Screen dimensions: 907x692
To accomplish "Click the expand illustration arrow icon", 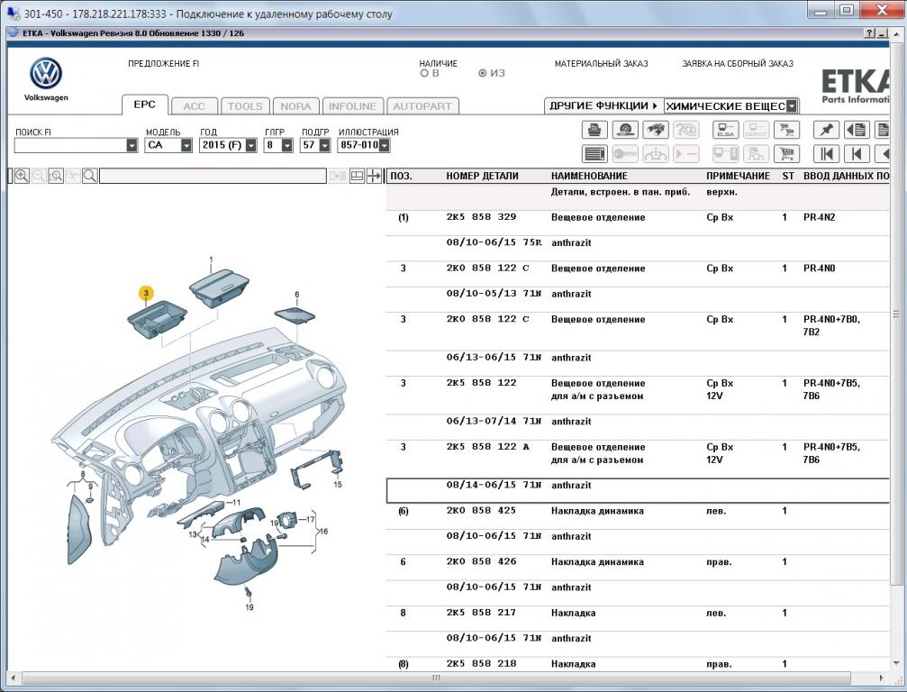I will [x=375, y=176].
